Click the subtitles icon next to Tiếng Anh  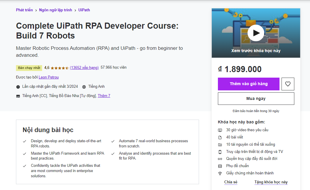[18, 96]
